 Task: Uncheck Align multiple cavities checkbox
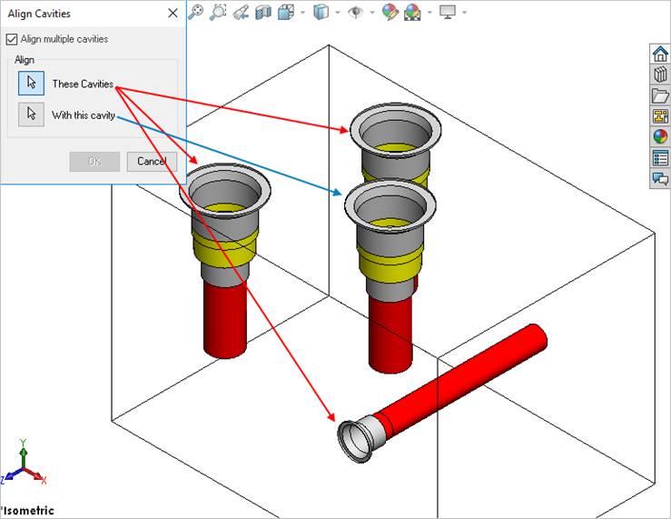point(12,39)
